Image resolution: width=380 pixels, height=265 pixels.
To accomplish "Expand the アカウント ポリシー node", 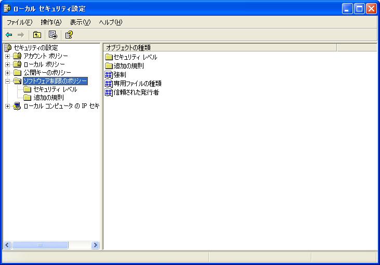I will pyautogui.click(x=7, y=56).
